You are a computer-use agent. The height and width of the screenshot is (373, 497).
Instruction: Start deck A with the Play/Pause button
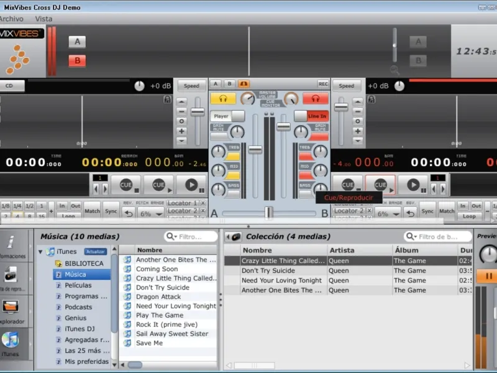[191, 185]
